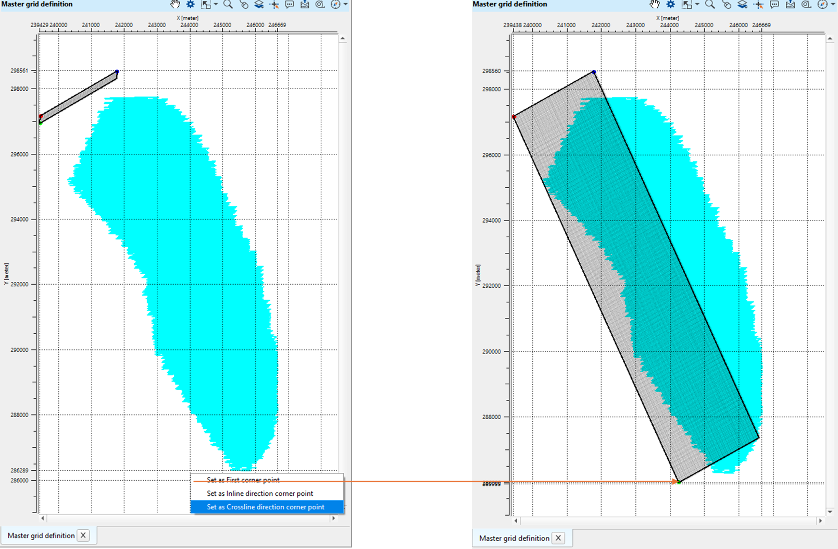Expand selection-box tool dropdown in right panel
Image resolution: width=838 pixels, height=549 pixels.
pos(697,5)
